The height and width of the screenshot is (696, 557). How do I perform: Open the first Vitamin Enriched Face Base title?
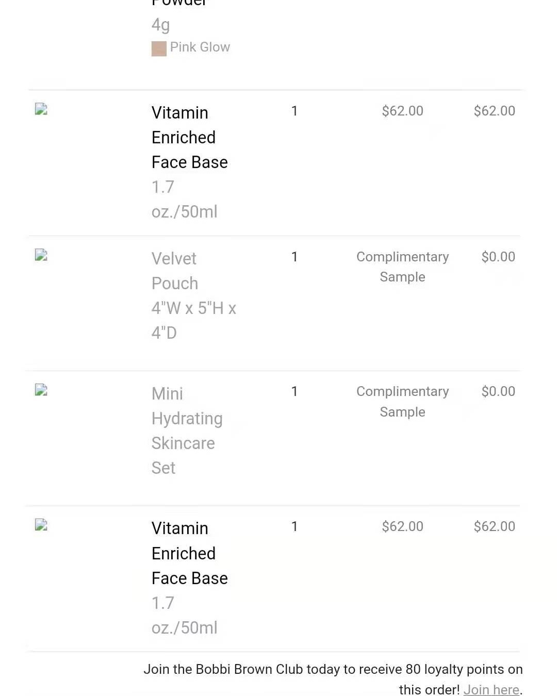[x=189, y=137]
